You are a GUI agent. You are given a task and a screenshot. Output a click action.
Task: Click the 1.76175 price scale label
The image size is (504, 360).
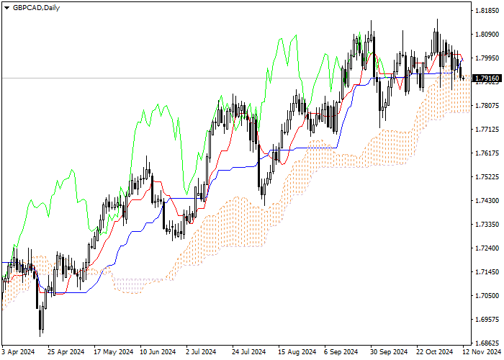pyautogui.click(x=487, y=153)
